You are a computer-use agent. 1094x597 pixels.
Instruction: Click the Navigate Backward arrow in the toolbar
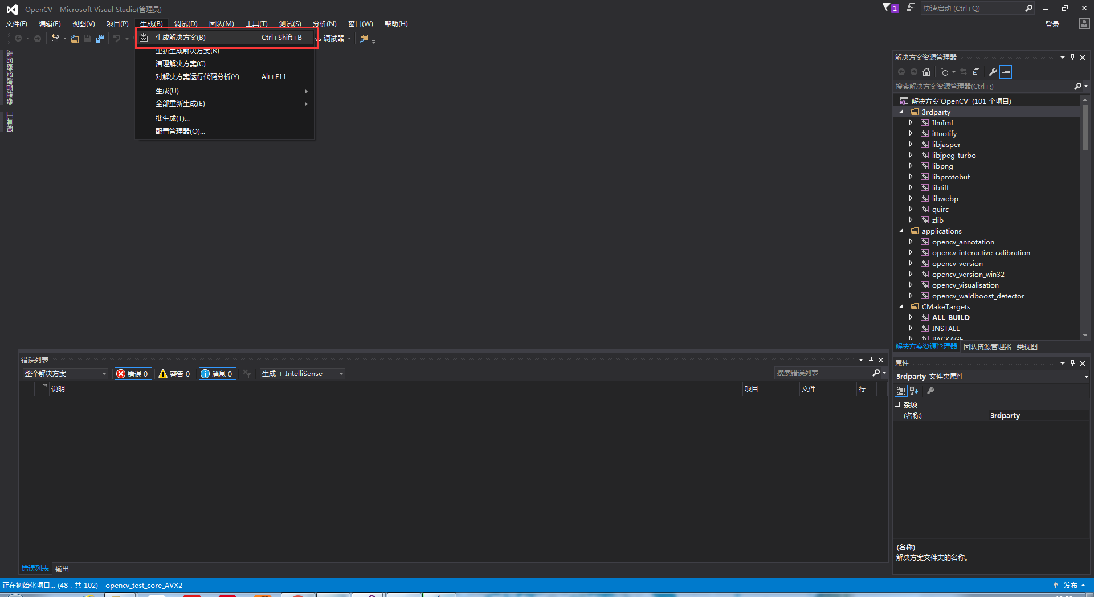18,38
